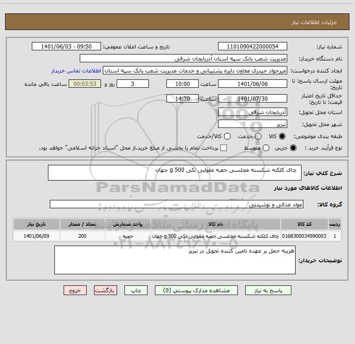
Task: Click the request creator field میرجواد حیدری
Action: 195,71
